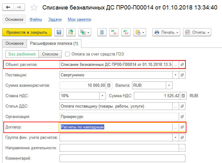The height and width of the screenshot is (163, 222).
Task: Expand the Ставка НДС dropdown
Action: (103, 96)
